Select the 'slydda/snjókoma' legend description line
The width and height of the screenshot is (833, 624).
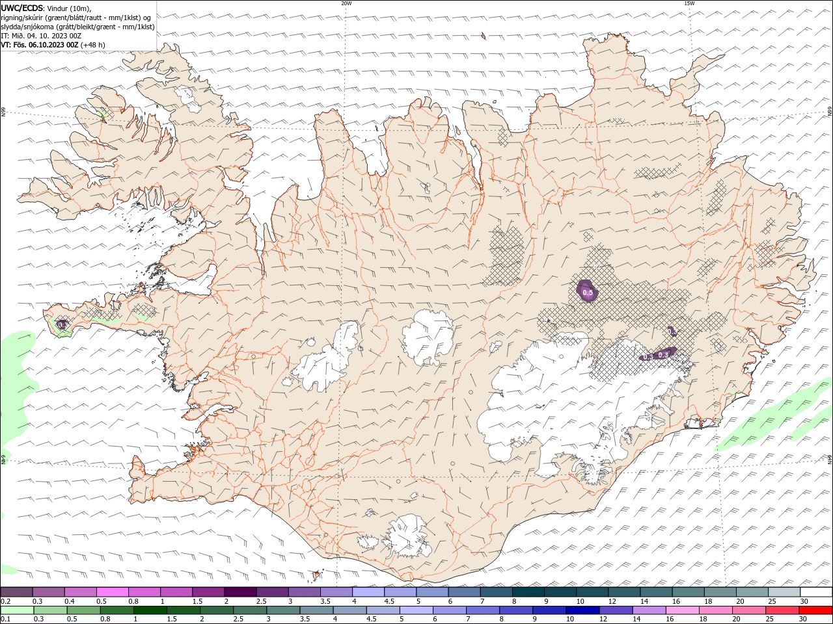click(x=78, y=27)
